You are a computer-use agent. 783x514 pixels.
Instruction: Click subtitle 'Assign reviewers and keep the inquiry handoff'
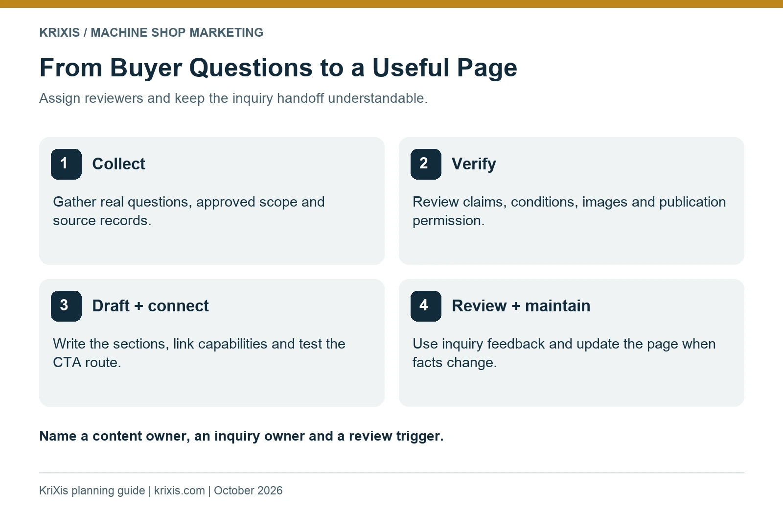point(233,98)
